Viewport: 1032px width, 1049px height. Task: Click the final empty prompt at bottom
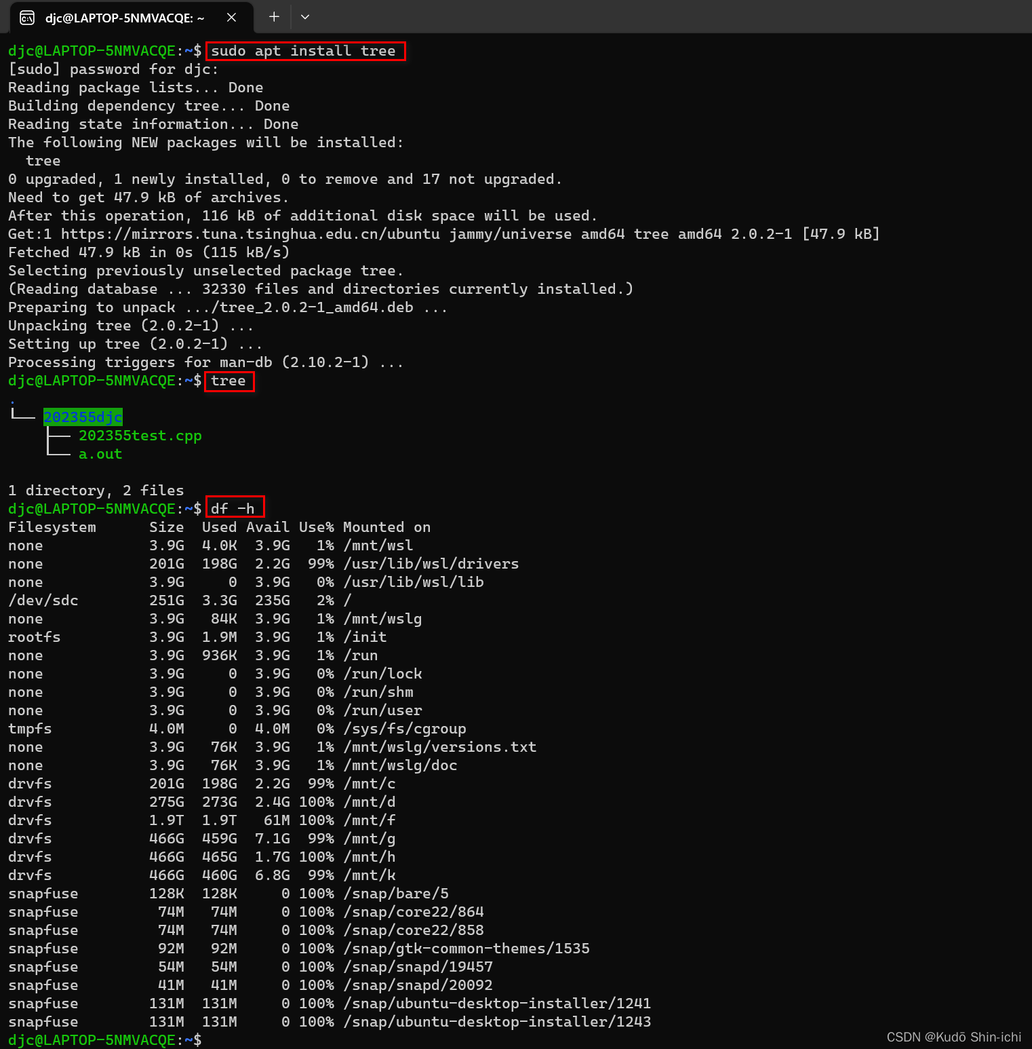point(105,1040)
